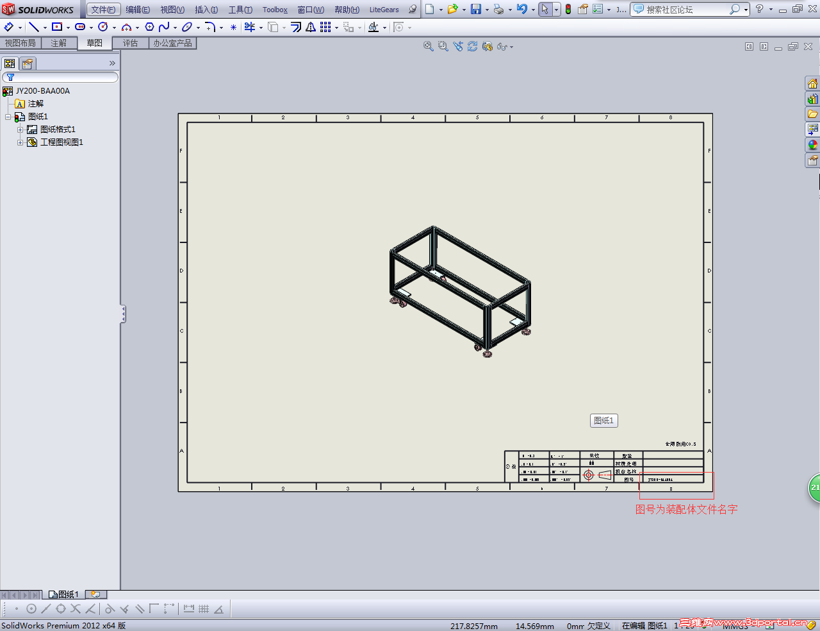820x631 pixels.
Task: Toggle the Intersection snap
Action: click(x=76, y=609)
